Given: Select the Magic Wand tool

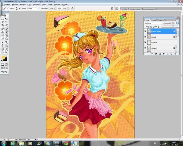Looking at the screenshot, I should coord(6,22).
